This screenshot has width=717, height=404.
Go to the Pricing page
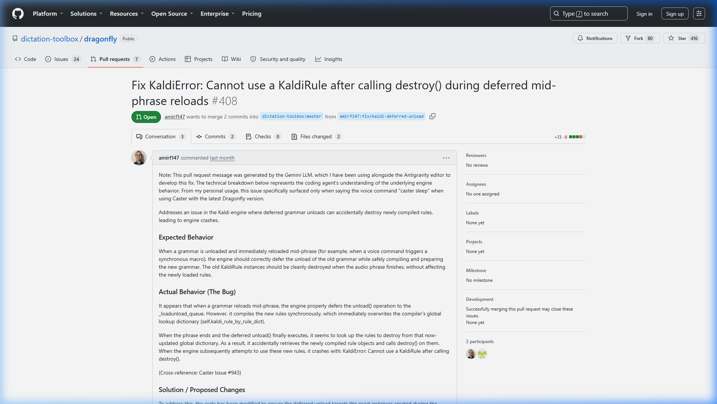click(252, 14)
